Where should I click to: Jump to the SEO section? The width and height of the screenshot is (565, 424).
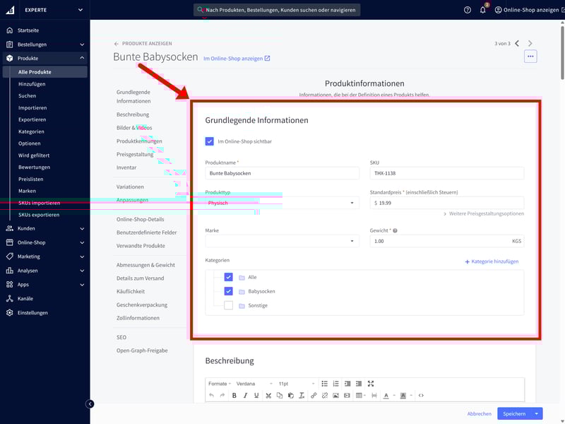(121, 337)
